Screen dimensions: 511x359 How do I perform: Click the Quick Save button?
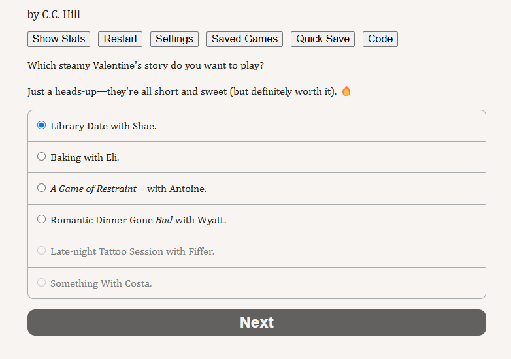[323, 39]
